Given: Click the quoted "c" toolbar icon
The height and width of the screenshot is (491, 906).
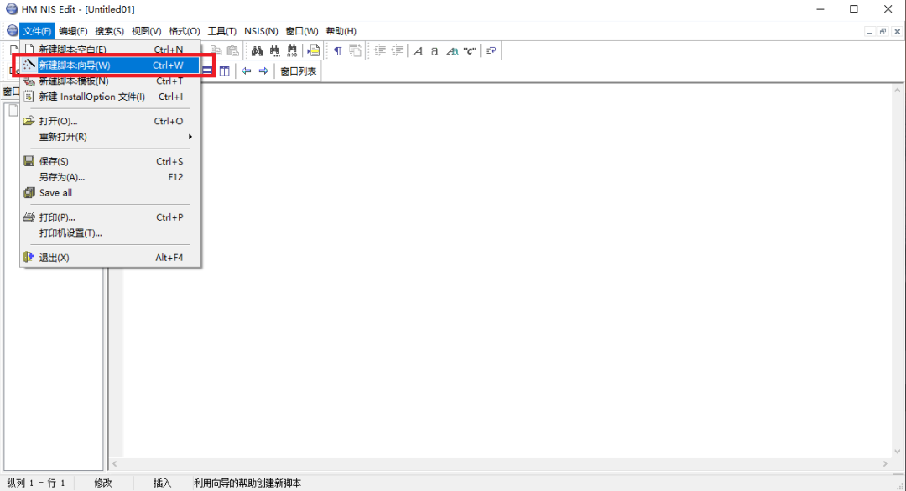Looking at the screenshot, I should tap(470, 50).
